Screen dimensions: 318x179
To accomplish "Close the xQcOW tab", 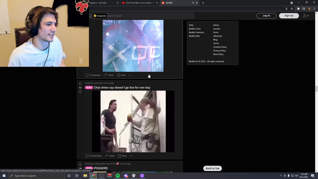I will pyautogui.click(x=197, y=3).
